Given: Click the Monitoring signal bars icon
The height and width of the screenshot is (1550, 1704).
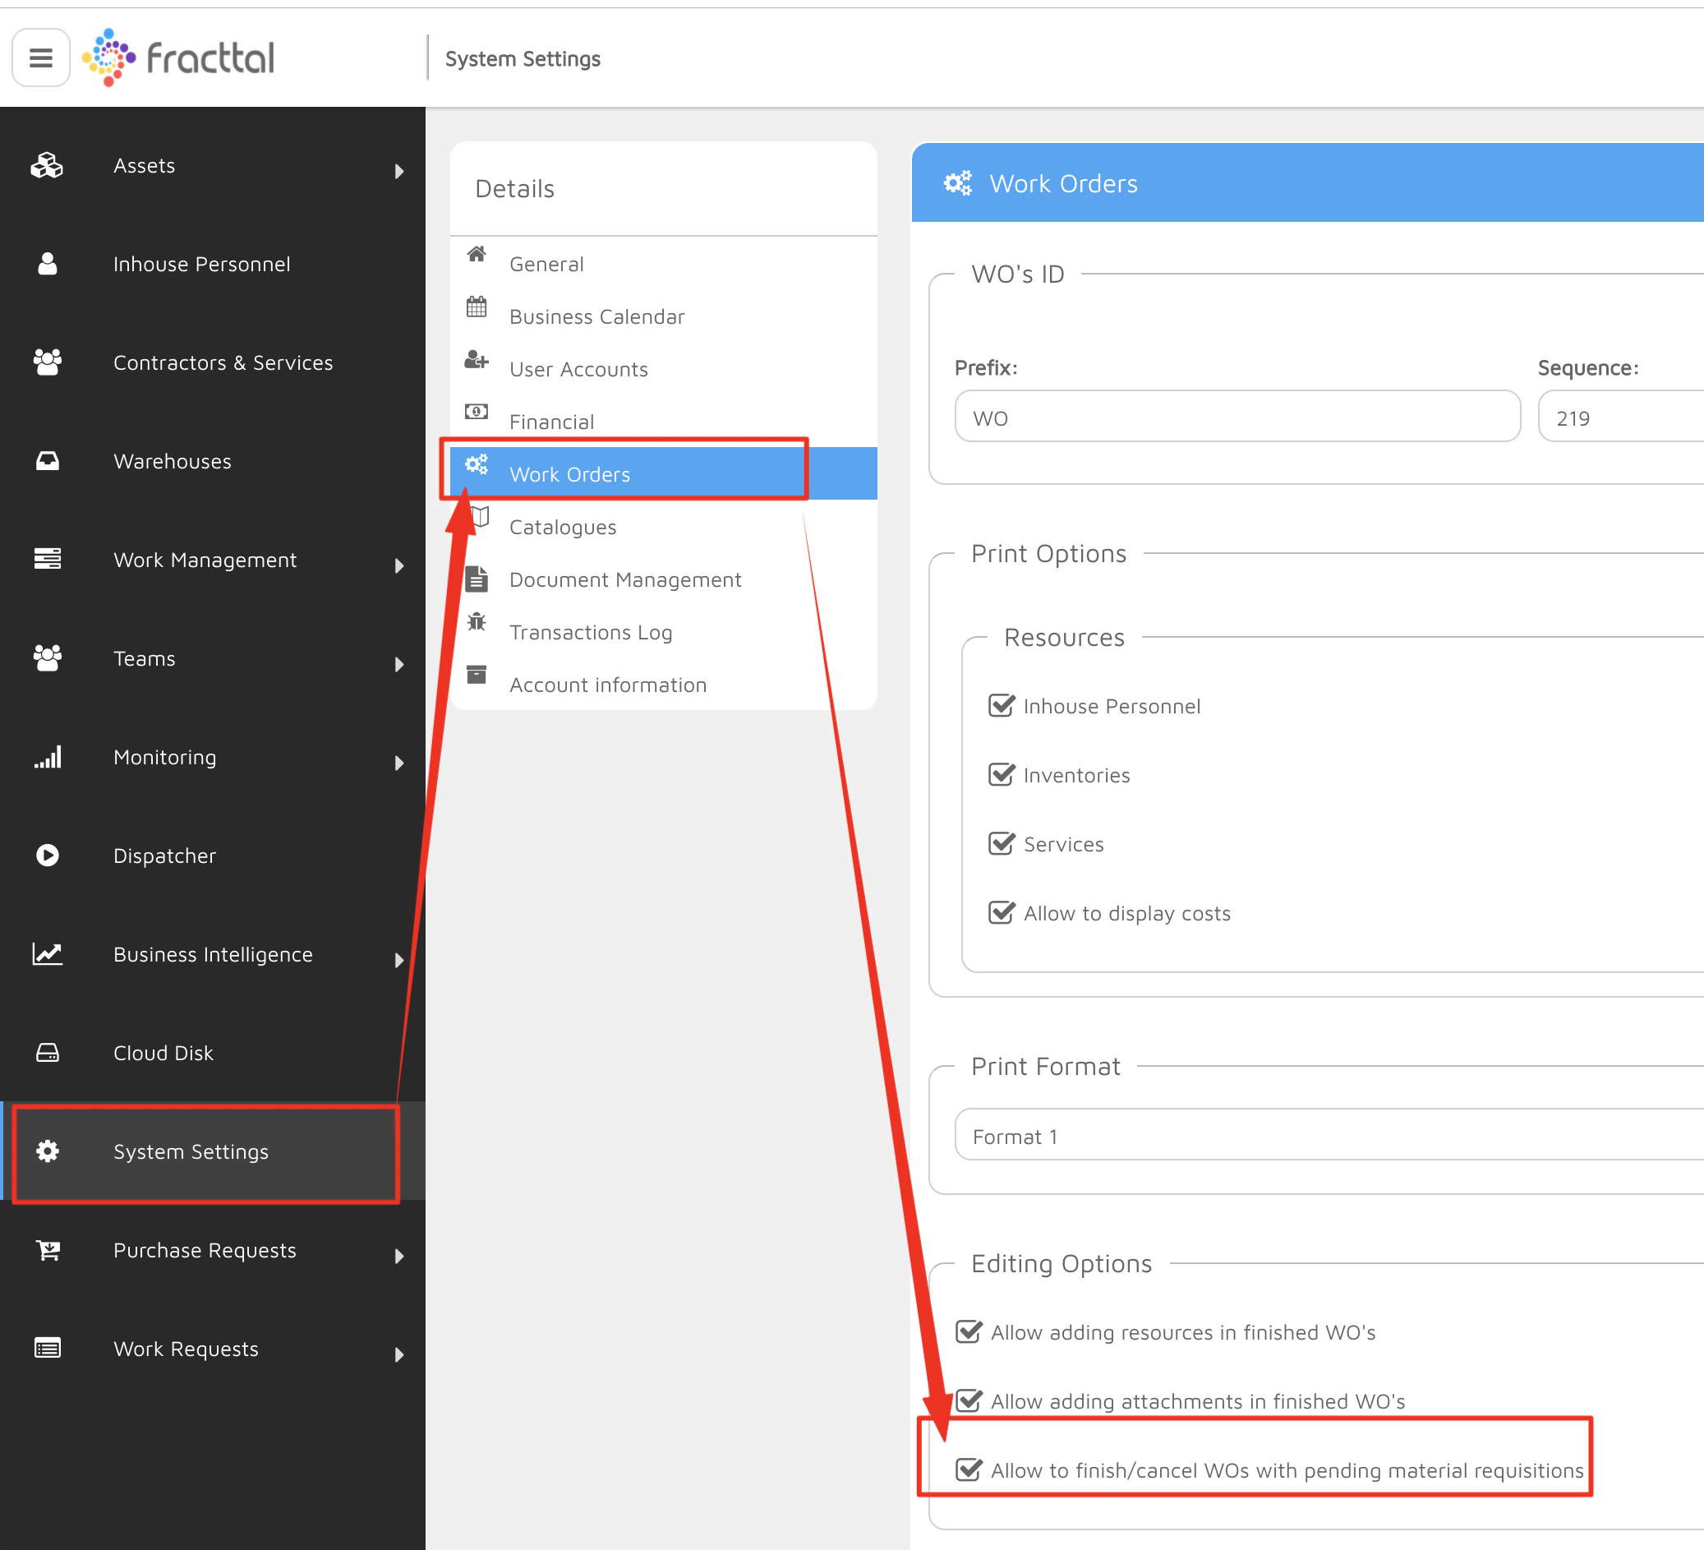Looking at the screenshot, I should coord(48,757).
